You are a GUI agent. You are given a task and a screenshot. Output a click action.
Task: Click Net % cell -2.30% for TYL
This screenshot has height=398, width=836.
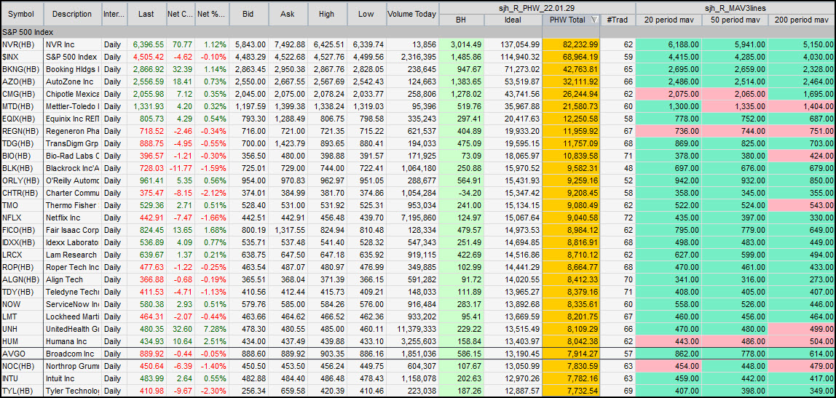click(x=212, y=391)
